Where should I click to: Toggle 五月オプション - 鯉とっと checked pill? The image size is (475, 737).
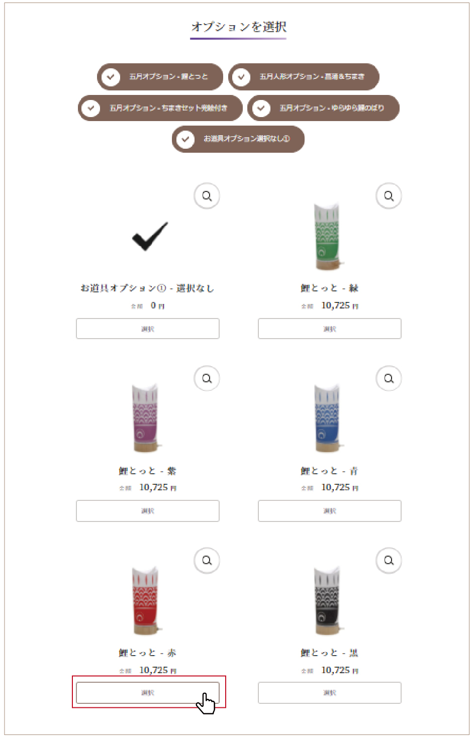click(x=160, y=77)
